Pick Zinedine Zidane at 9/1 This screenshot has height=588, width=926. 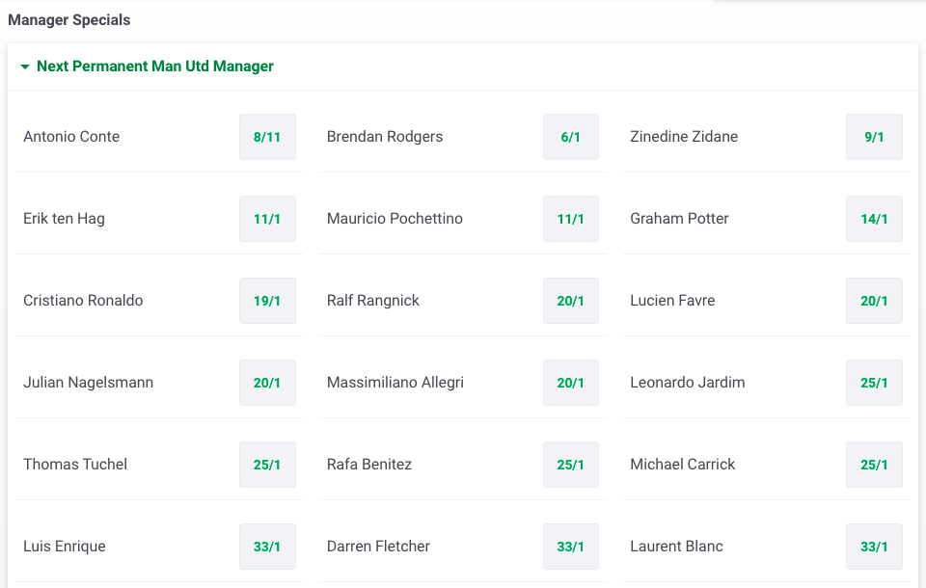(x=874, y=137)
